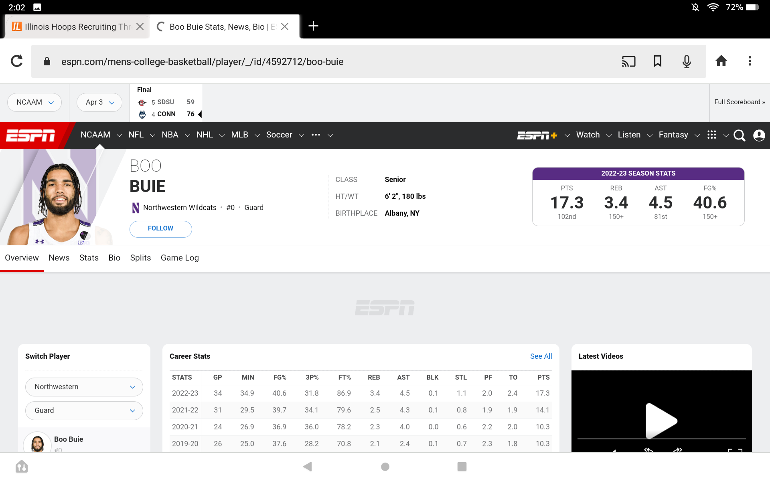Viewport: 770px width, 481px height.
Task: Open the Full Scoreboard link
Action: [740, 102]
